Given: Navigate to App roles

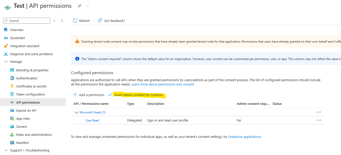Looking at the screenshot, I should click(23, 118).
